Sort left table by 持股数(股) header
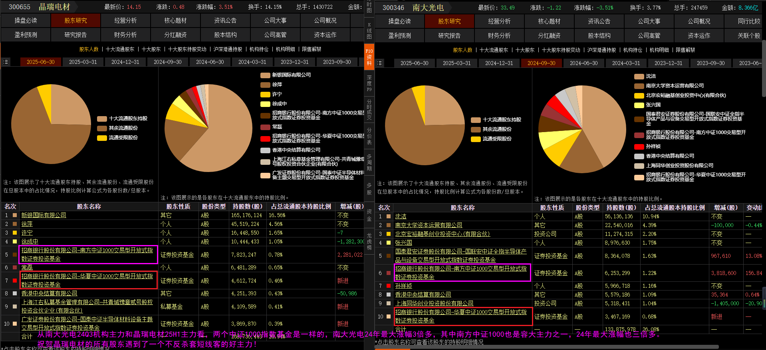Screen dimensions: 766x350 (248, 206)
